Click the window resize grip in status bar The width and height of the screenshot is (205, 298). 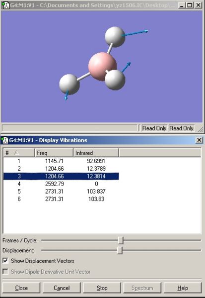[200, 129]
